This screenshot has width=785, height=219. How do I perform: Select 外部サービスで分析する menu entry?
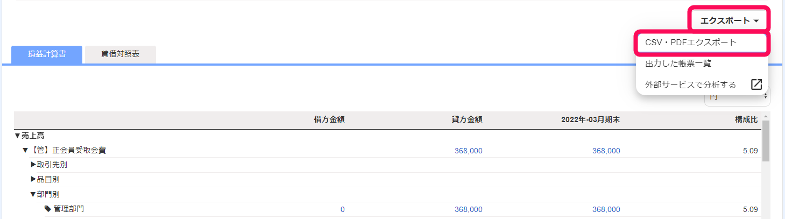pos(690,84)
